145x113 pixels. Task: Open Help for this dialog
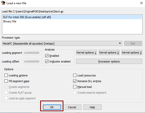pos(92,107)
